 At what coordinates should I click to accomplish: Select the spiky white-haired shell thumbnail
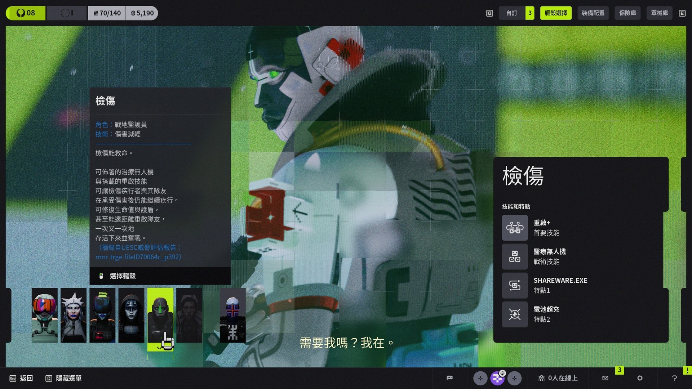(x=74, y=315)
